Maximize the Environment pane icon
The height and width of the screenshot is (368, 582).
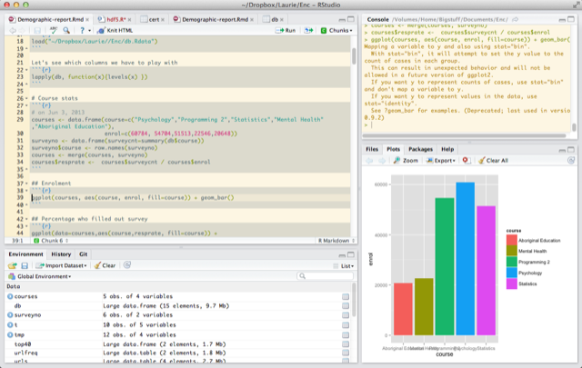pyautogui.click(x=351, y=254)
